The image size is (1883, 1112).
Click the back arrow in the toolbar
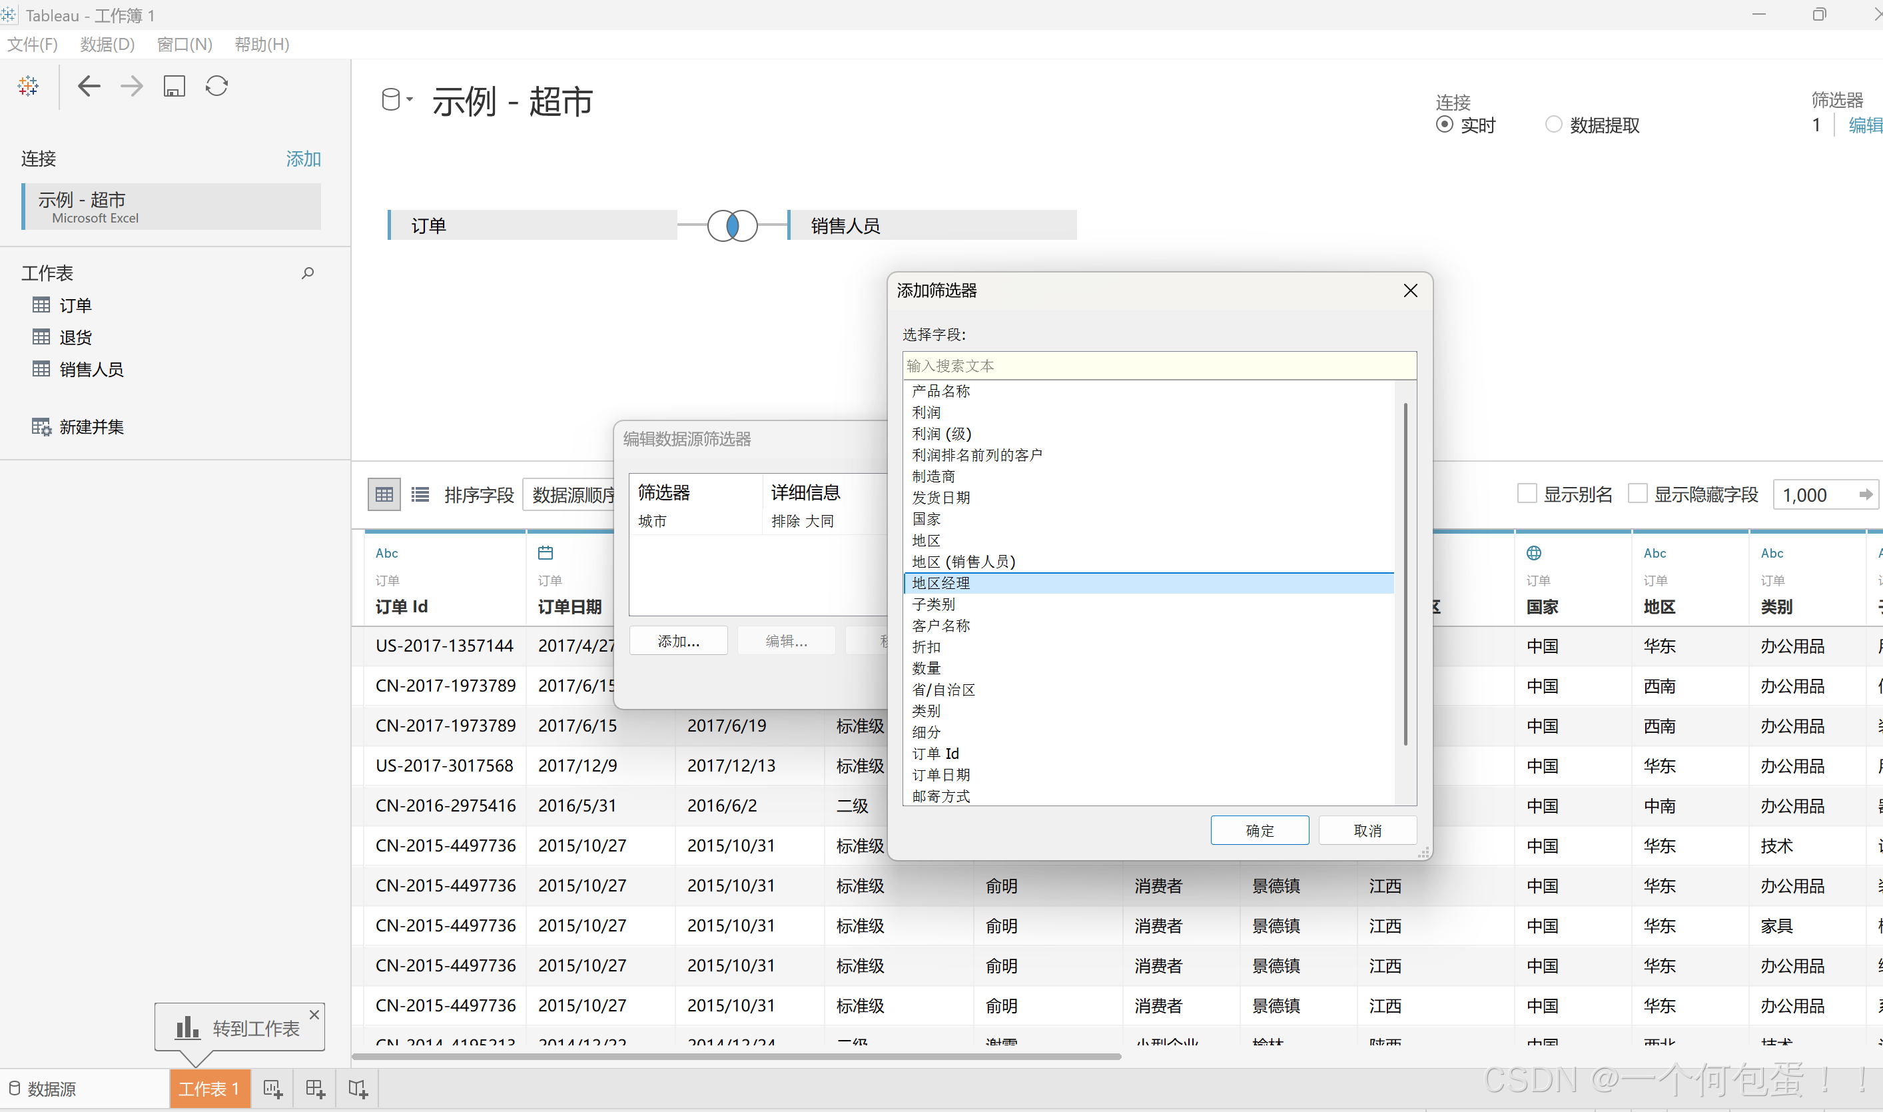click(x=89, y=86)
